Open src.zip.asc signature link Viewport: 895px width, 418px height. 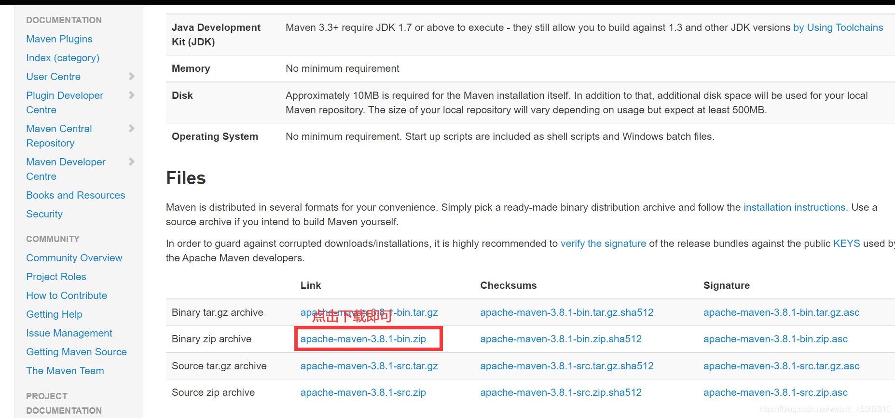point(775,392)
